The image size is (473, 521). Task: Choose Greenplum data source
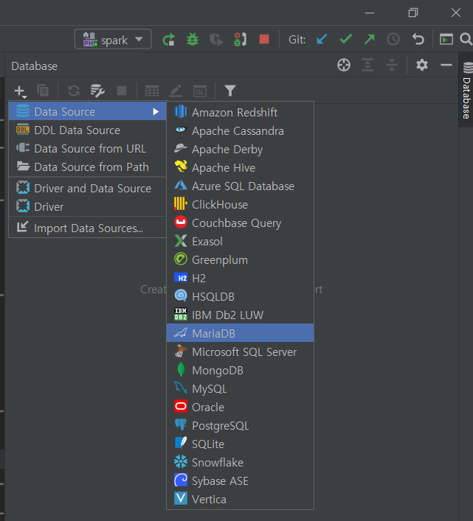(240, 259)
